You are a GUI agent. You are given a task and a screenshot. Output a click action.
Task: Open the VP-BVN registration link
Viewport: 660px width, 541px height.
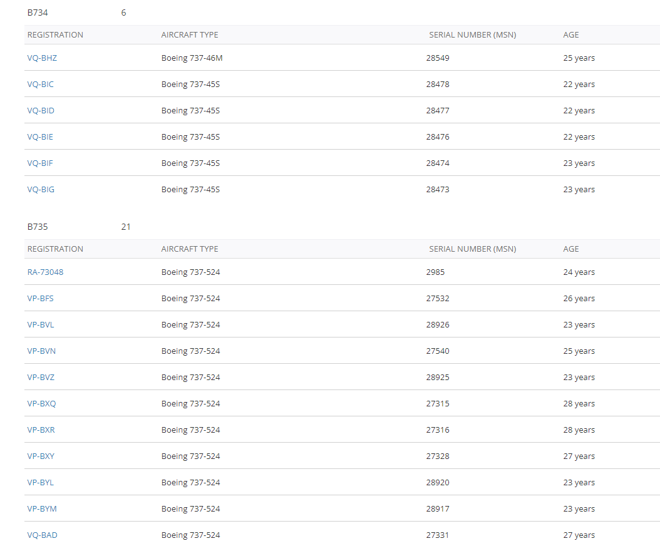pyautogui.click(x=41, y=351)
